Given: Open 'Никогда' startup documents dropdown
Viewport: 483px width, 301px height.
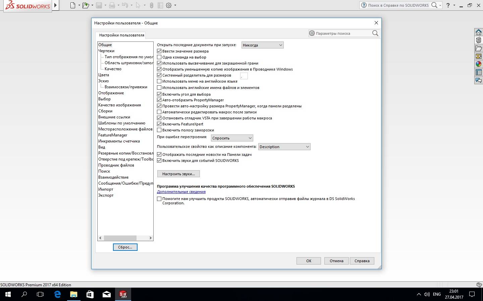Looking at the screenshot, I should point(262,45).
